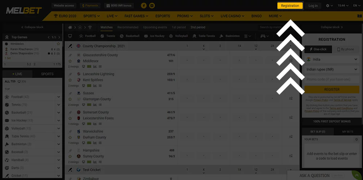The image size is (363, 180).
Task: Select the Tennis sport filter
Action: (x=108, y=36)
